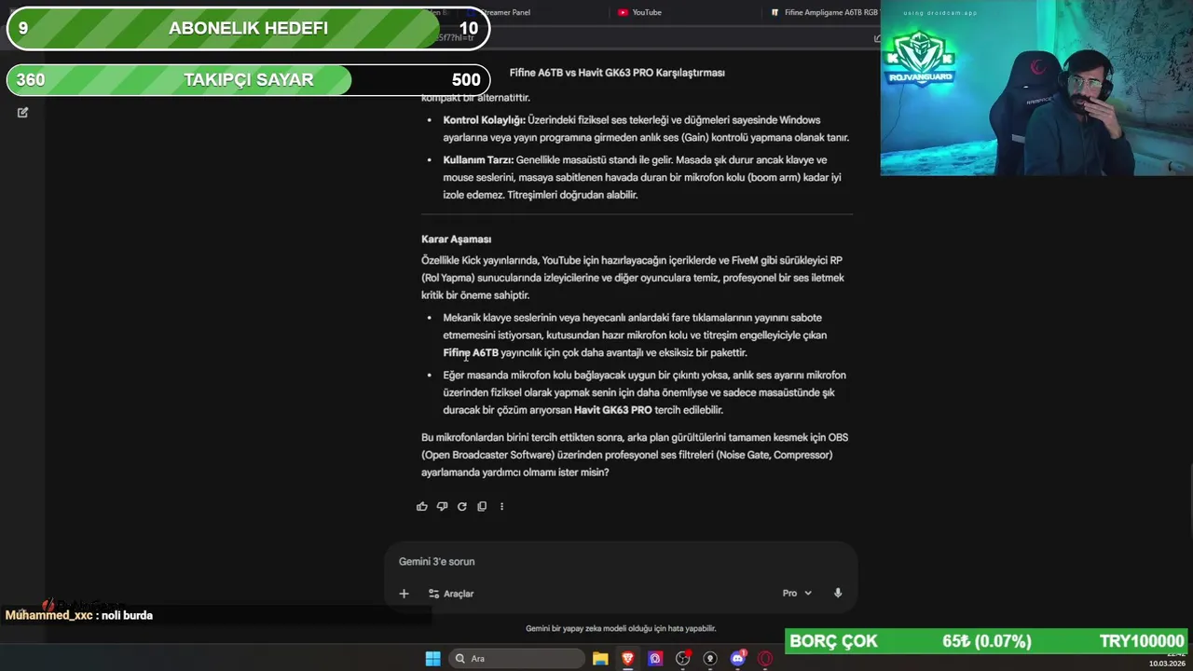This screenshot has height=671, width=1193.
Task: Click the 'Gemini bir yapay zeka modeli' disclaimer
Action: (621, 629)
